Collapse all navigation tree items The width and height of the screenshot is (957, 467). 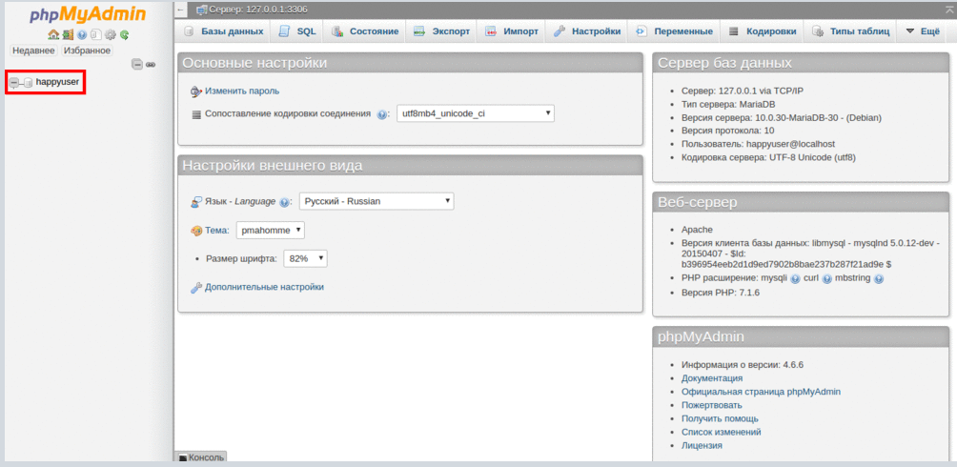click(137, 64)
